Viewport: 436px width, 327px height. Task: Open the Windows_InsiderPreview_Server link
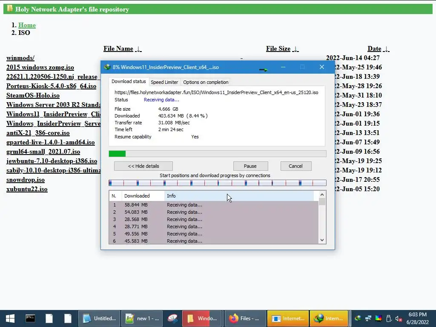[53, 123]
